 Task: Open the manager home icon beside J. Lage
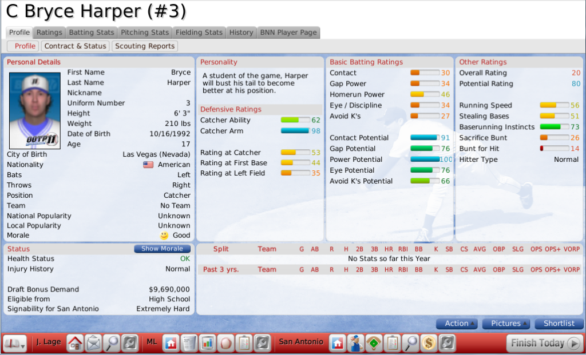click(x=75, y=343)
